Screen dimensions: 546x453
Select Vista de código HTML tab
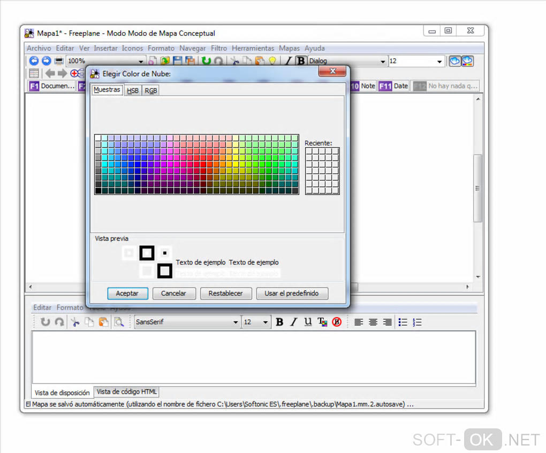[x=127, y=392]
